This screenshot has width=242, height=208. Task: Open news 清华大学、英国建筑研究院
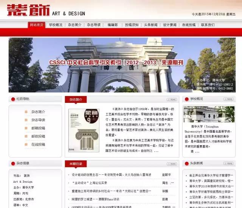pyautogui.click(x=211, y=181)
